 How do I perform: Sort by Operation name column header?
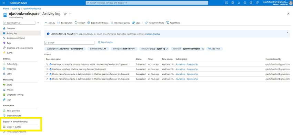coord(53,59)
